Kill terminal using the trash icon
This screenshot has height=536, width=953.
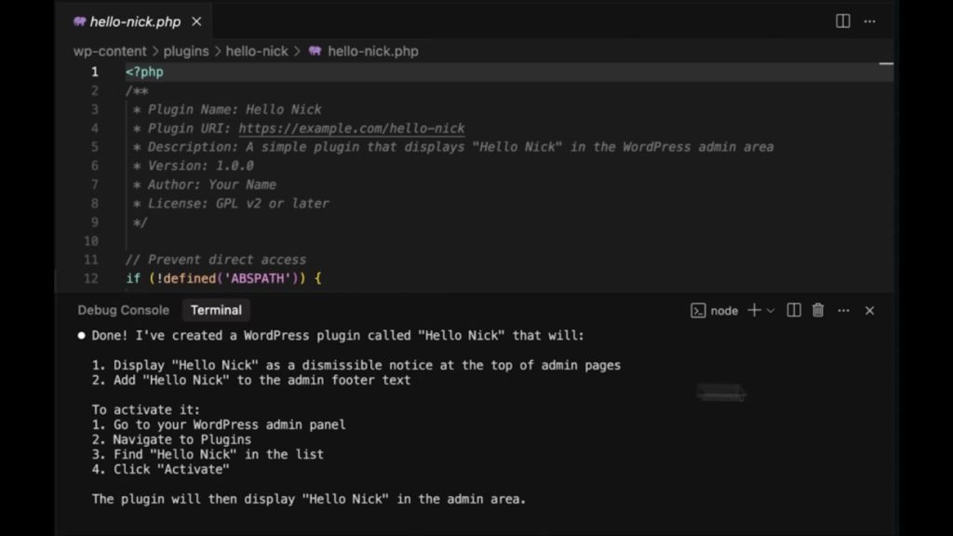click(818, 311)
